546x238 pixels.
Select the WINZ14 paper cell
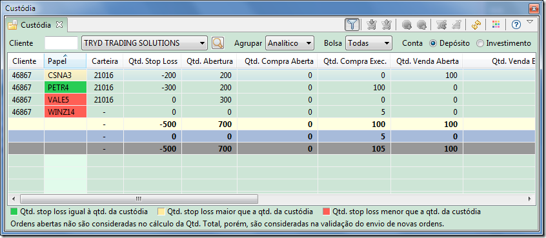(x=65, y=112)
